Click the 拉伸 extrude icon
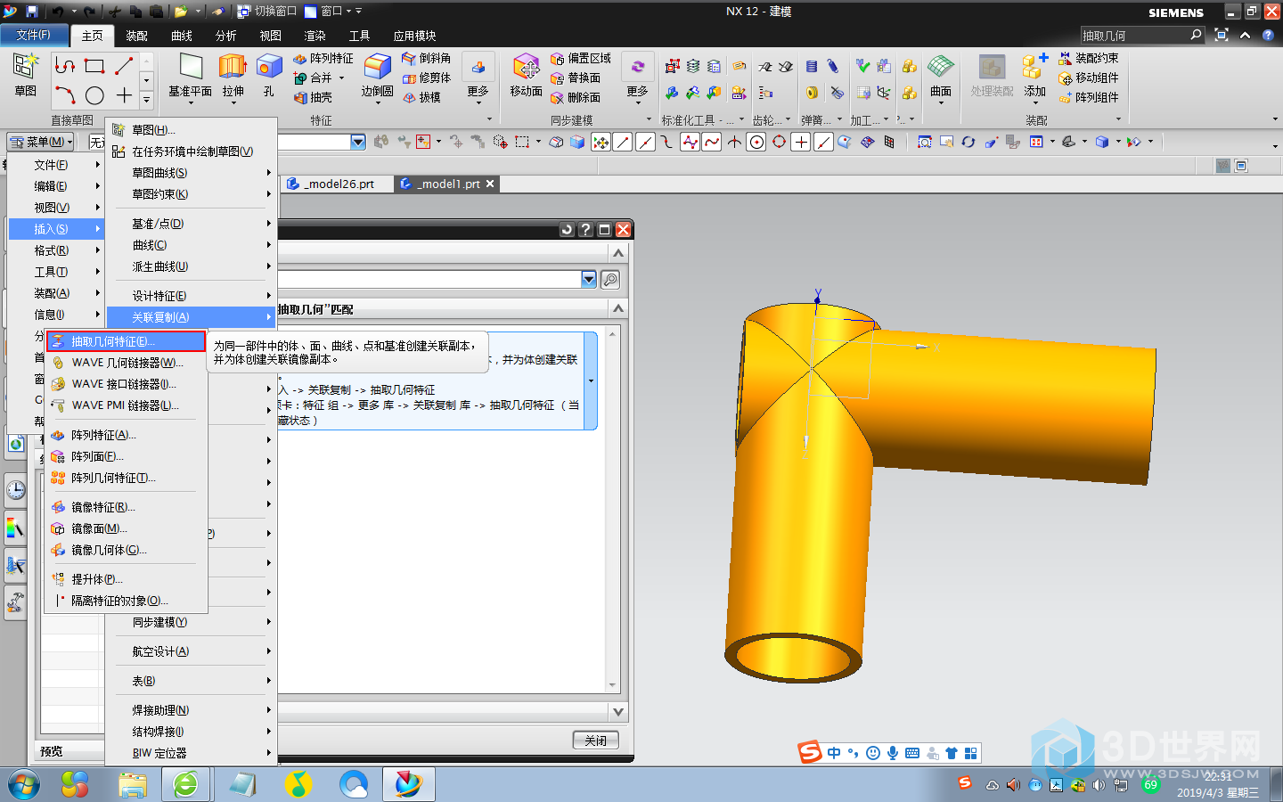The image size is (1283, 802). click(233, 68)
